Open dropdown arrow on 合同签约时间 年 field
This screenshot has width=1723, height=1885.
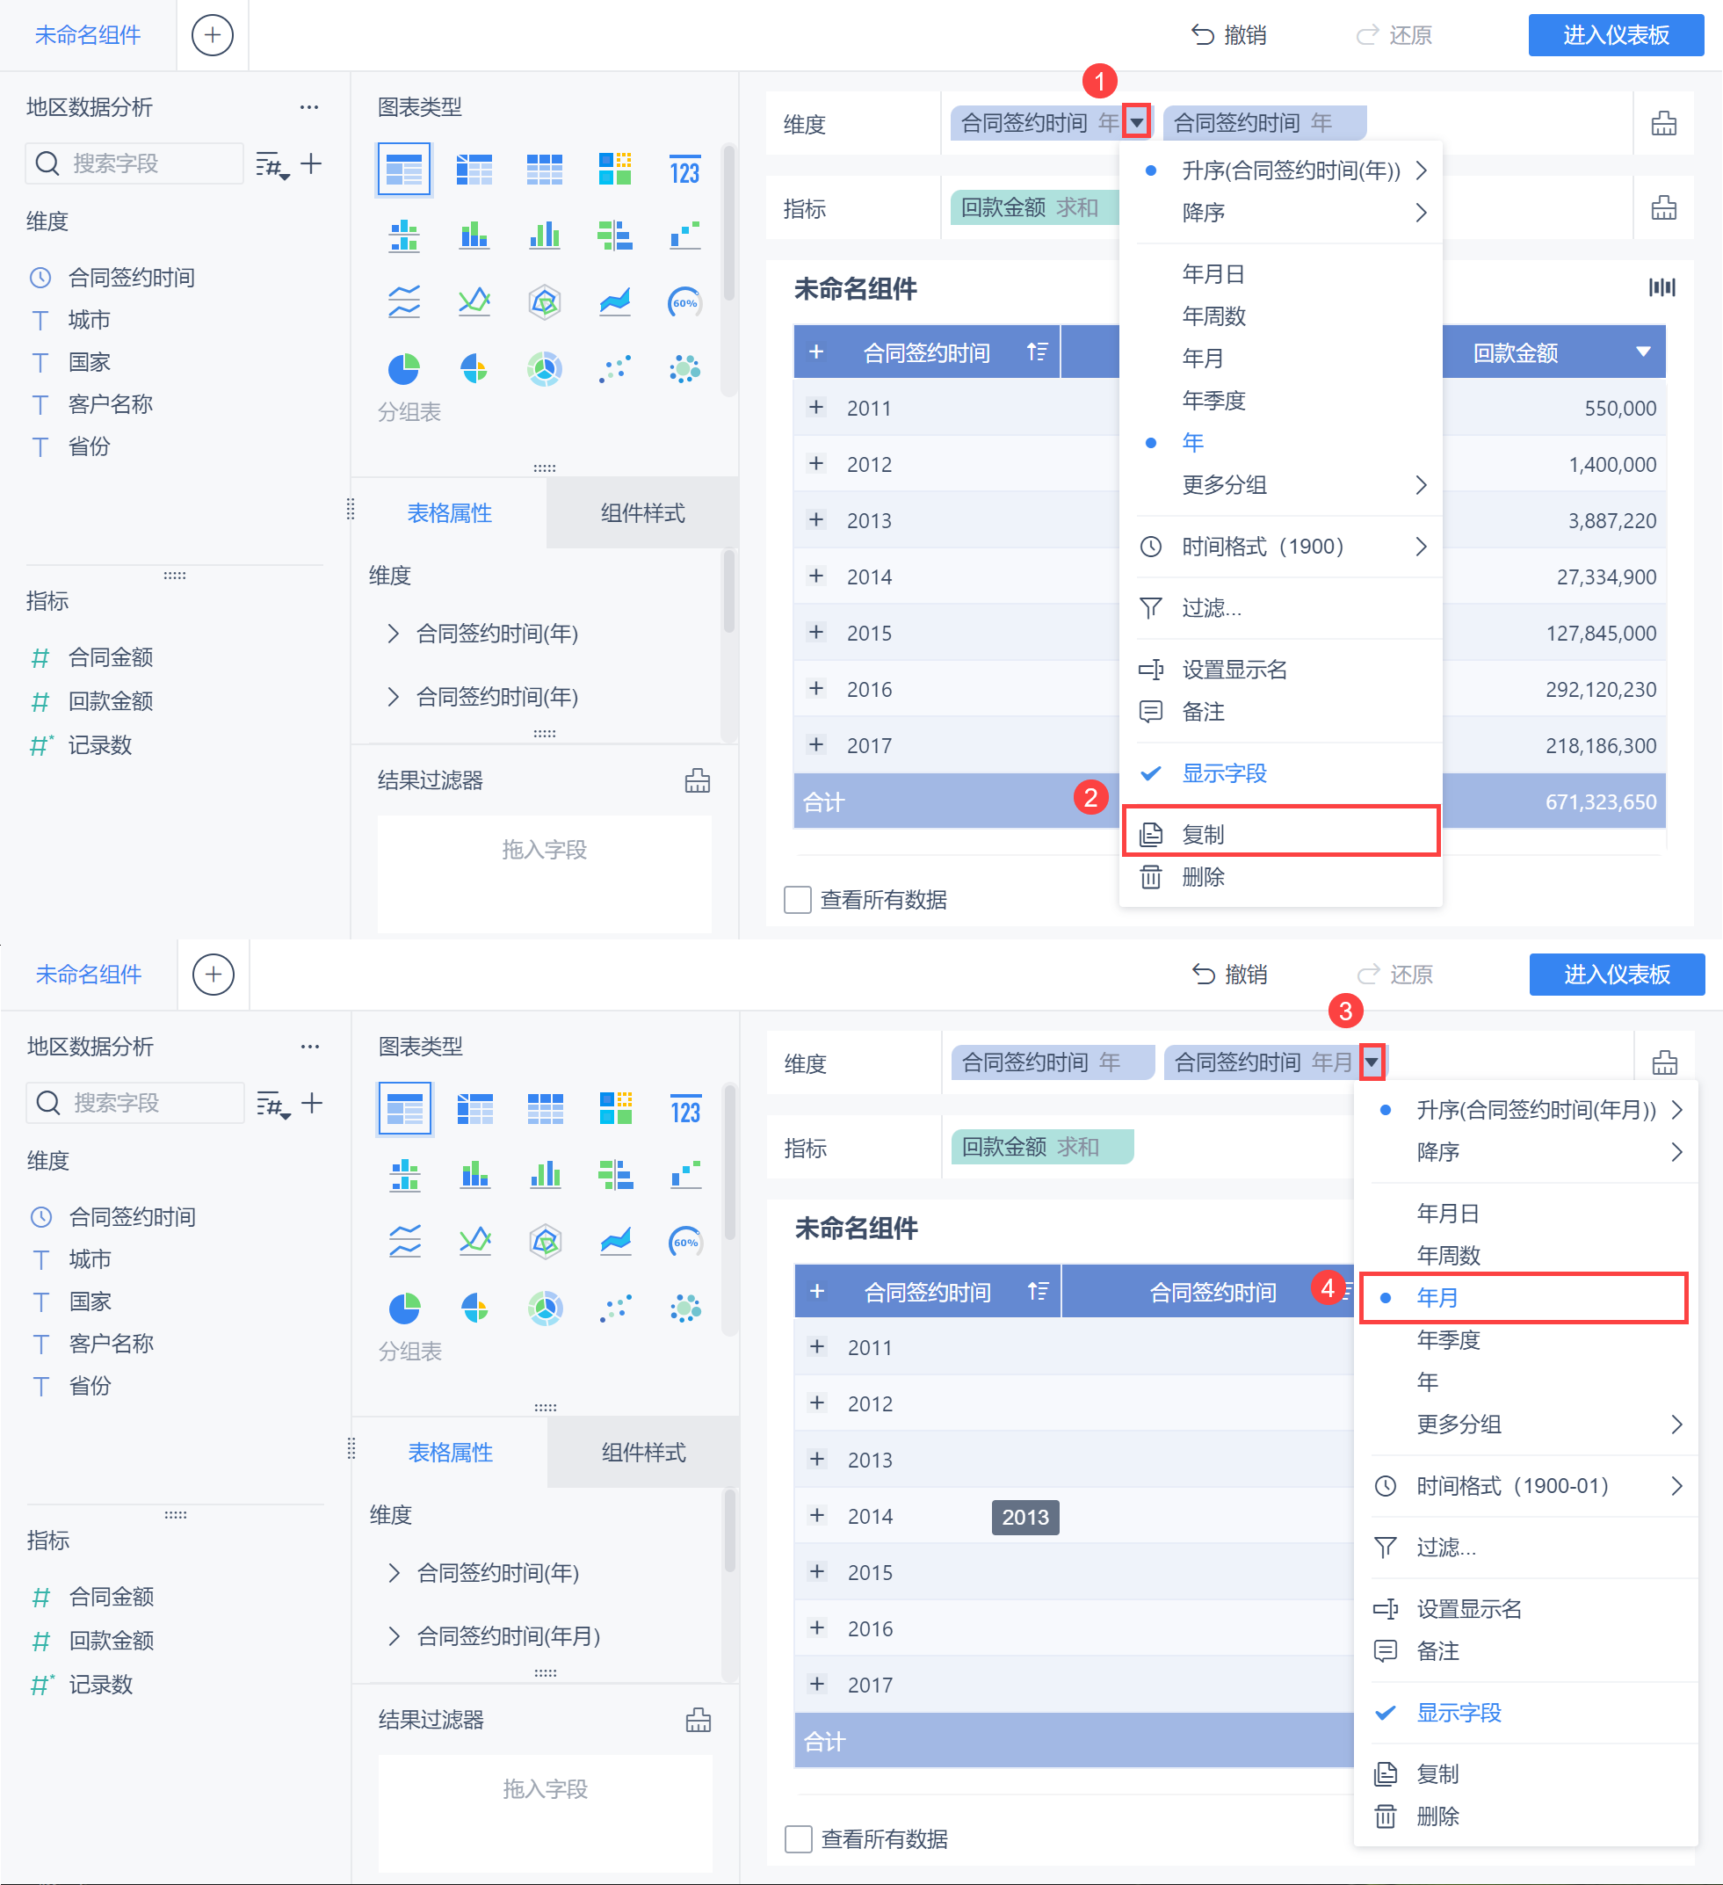1136,122
